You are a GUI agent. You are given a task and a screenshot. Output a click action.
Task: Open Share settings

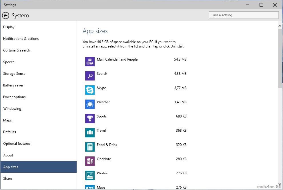pyautogui.click(x=38, y=179)
